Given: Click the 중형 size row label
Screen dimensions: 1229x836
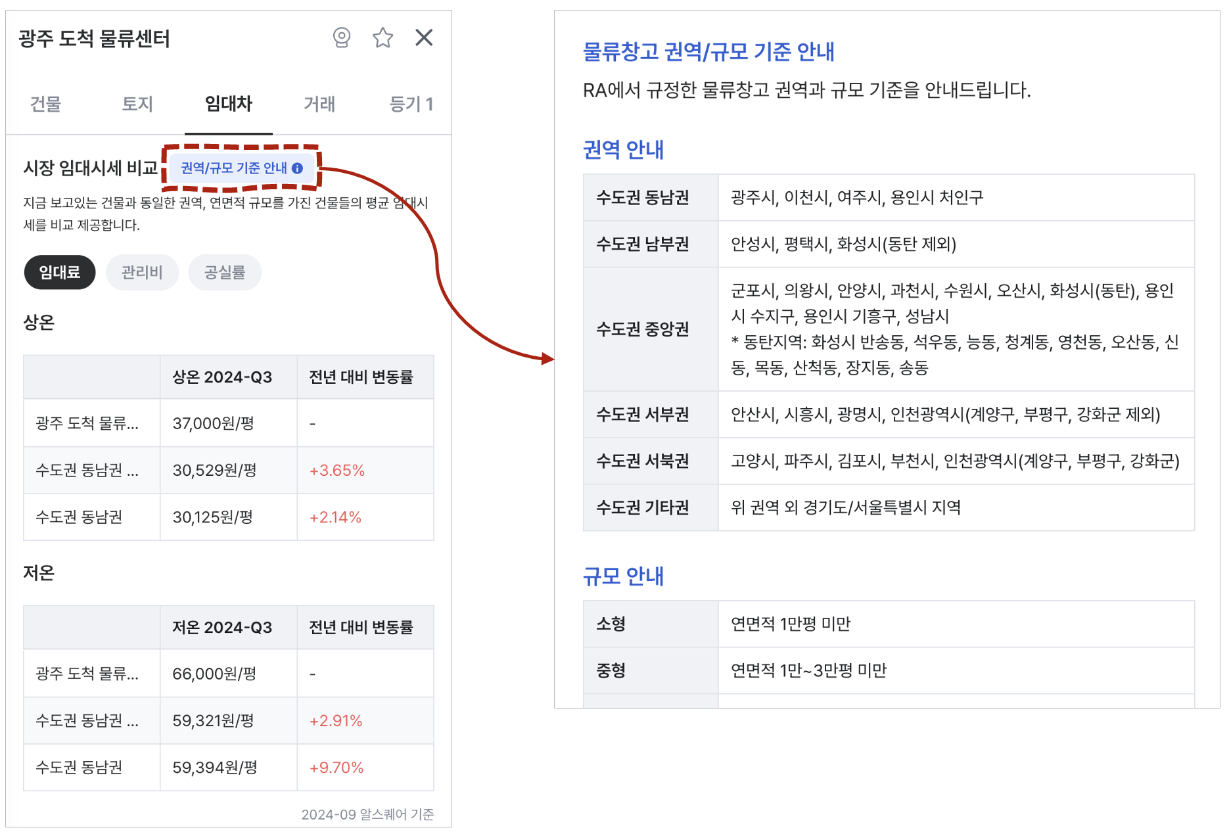Looking at the screenshot, I should [x=611, y=670].
